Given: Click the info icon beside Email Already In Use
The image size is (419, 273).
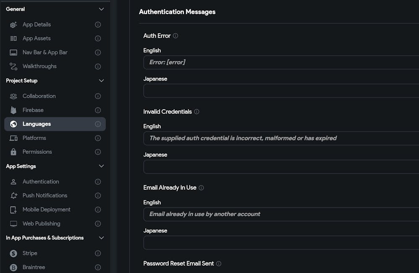Looking at the screenshot, I should pos(202,188).
